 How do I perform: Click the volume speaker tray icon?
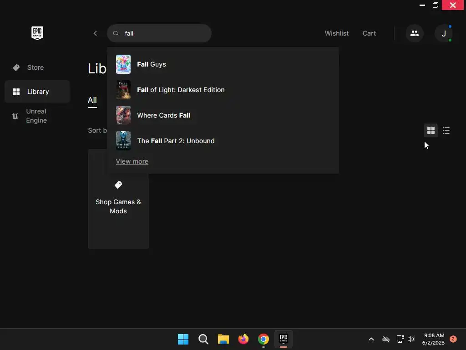pyautogui.click(x=411, y=339)
